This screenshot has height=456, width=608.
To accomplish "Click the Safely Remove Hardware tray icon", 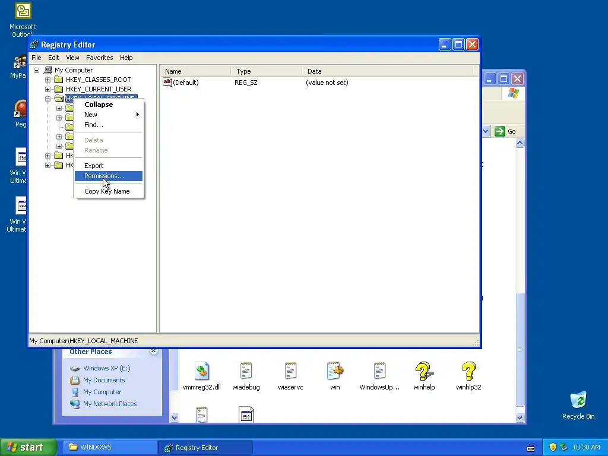I will pyautogui.click(x=564, y=448).
